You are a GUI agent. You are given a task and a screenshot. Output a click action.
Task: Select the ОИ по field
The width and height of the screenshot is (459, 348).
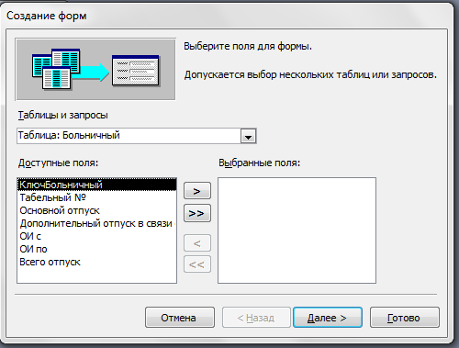point(96,249)
